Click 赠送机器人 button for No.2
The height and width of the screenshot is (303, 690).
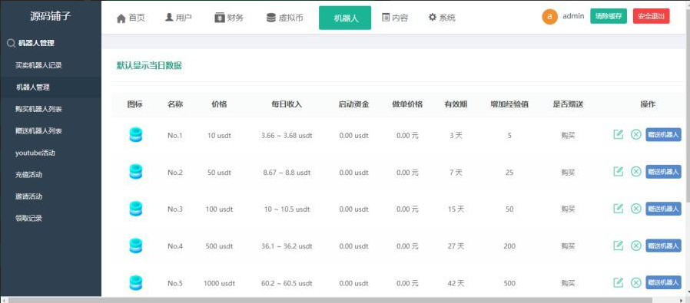(663, 171)
